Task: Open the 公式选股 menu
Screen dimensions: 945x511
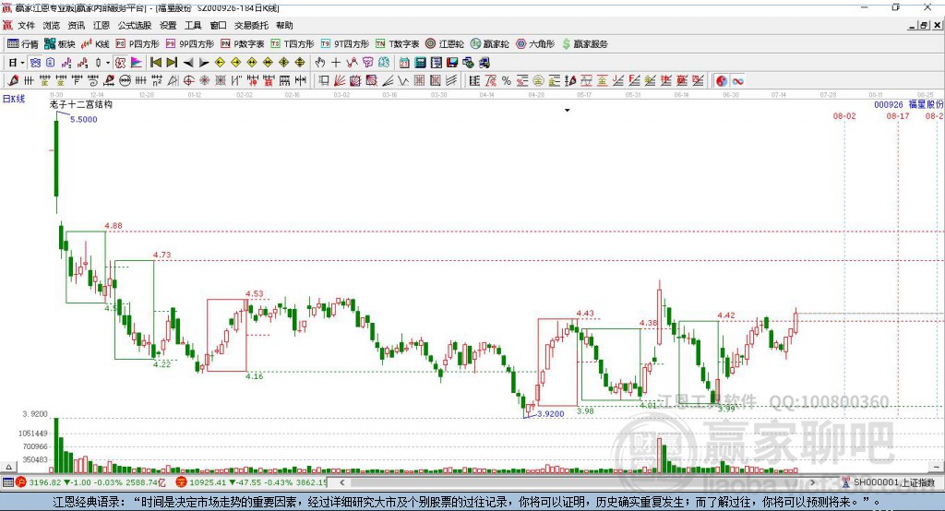Action: (135, 25)
